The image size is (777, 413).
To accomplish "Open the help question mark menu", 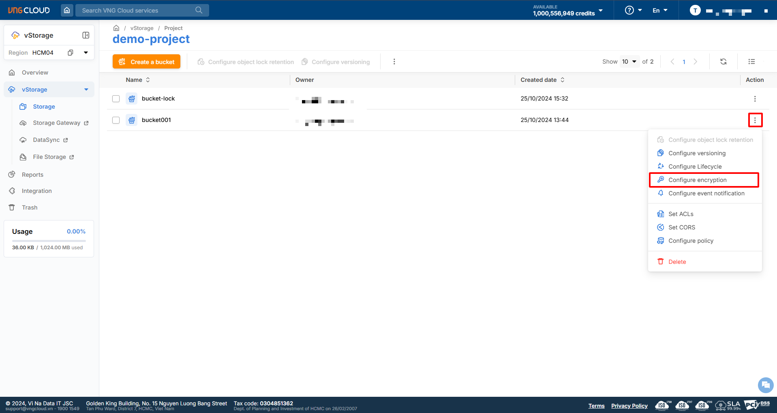I will coord(633,10).
